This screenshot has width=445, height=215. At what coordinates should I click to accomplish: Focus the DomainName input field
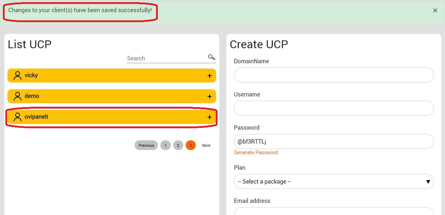point(334,75)
